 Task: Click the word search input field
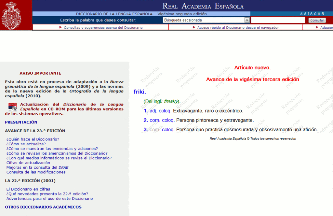(278, 20)
